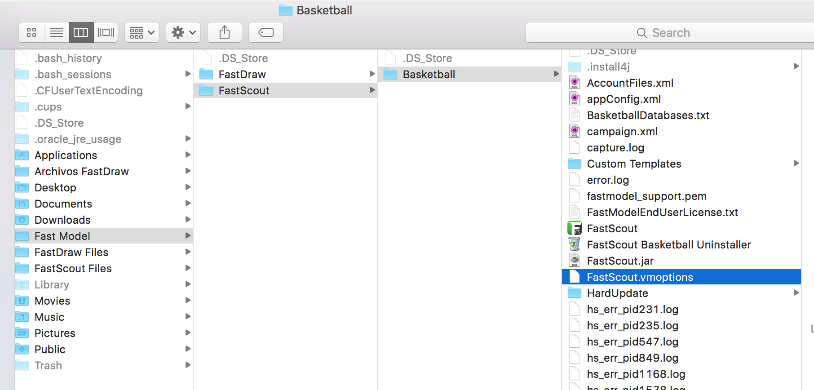The image size is (814, 390).
Task: Click the Basketball folder icon in title bar
Action: pyautogui.click(x=286, y=10)
